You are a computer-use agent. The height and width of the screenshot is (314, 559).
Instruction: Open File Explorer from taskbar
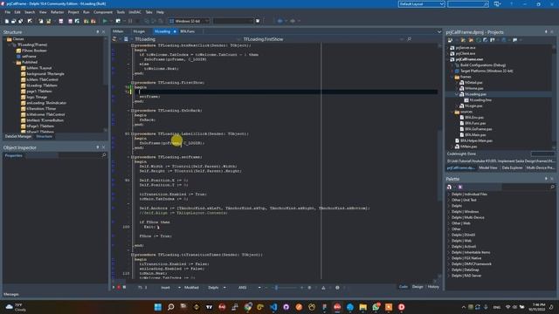click(x=363, y=307)
